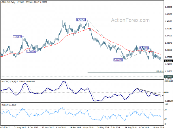The width and height of the screenshot is (173, 130).
Task: Click the MACD(12,26,9) indicator label
Action: pos(9,82)
